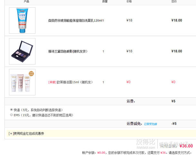Click the 运费减免 -¥5 discount amount

tap(174, 124)
